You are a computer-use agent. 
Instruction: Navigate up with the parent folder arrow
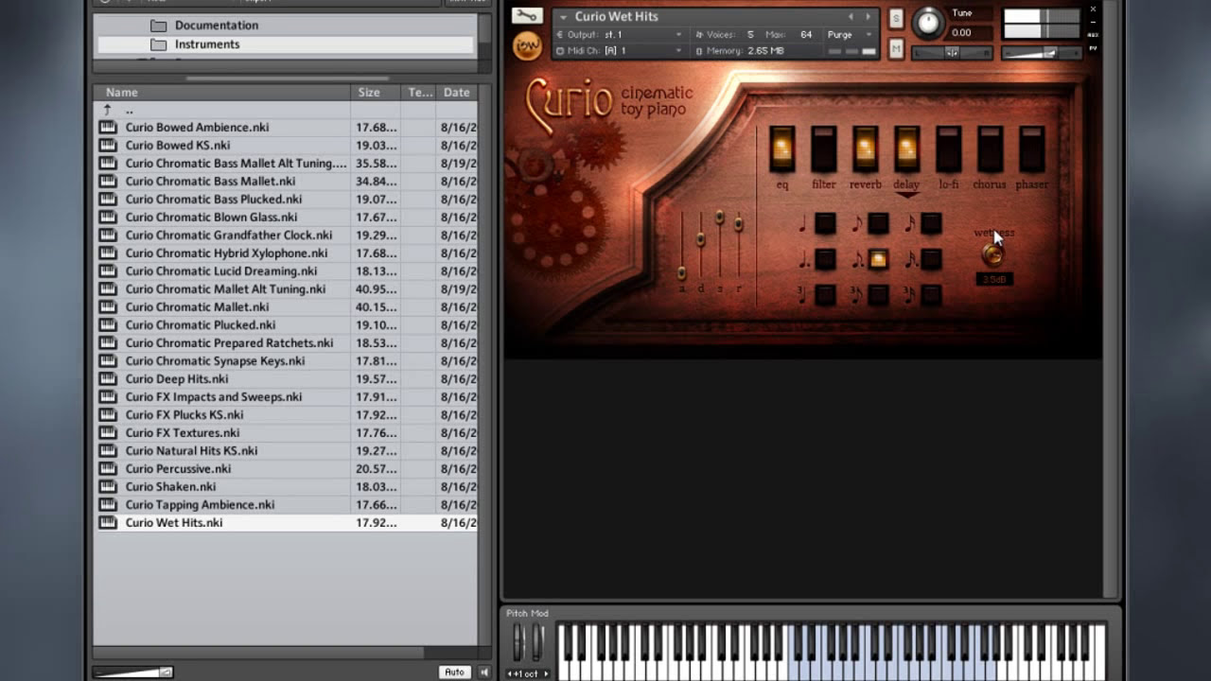pos(107,110)
